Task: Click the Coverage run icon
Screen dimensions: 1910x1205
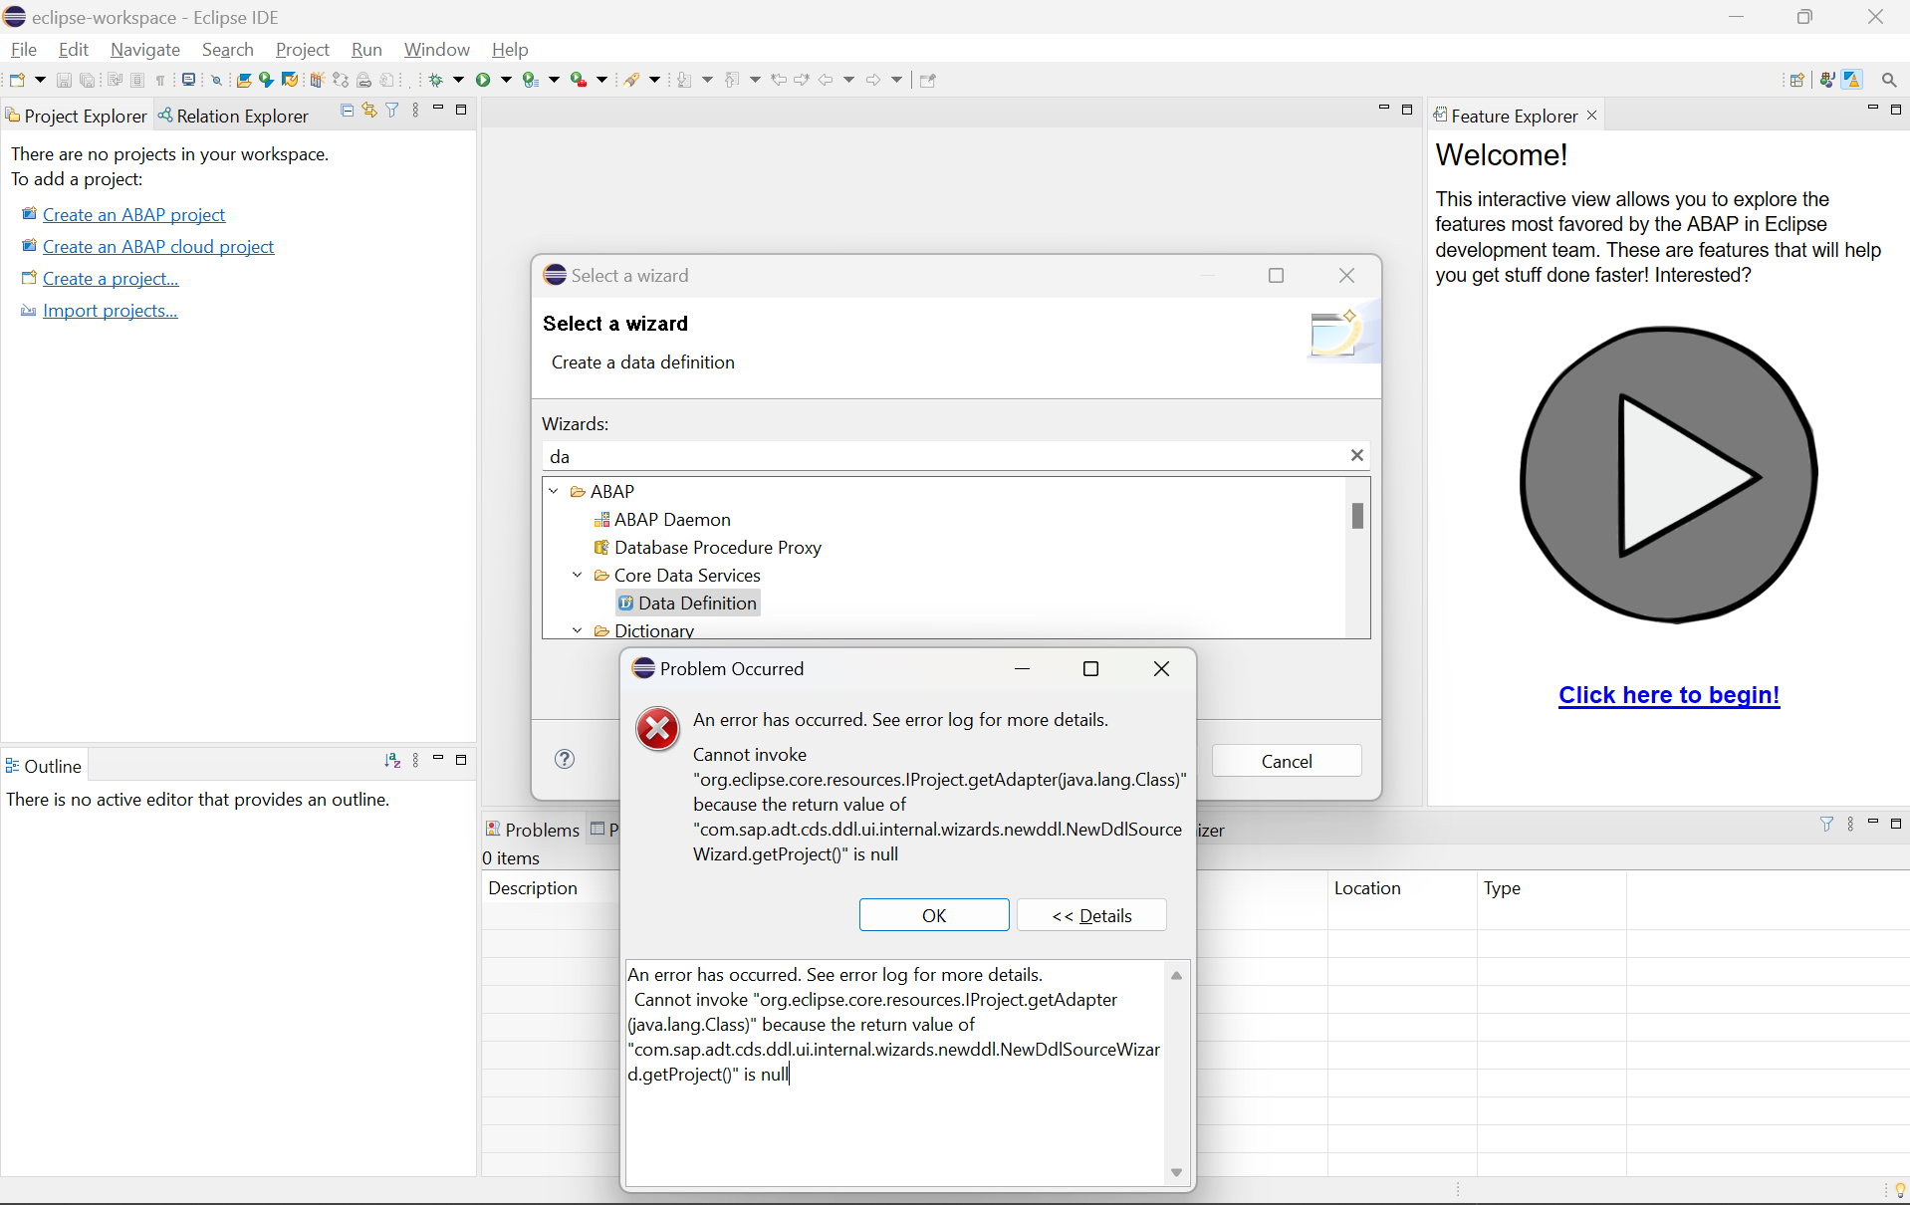Action: click(x=531, y=80)
